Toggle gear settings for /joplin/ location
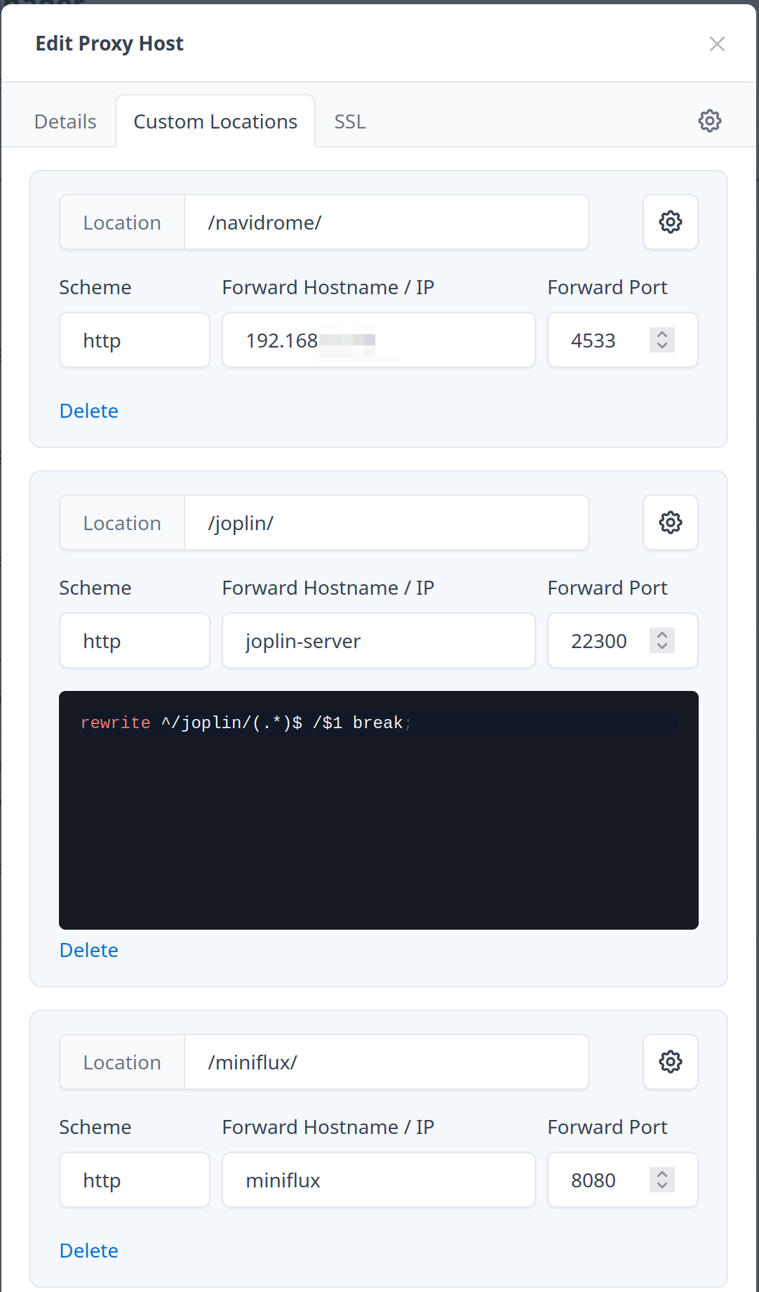The height and width of the screenshot is (1292, 759). [x=670, y=522]
